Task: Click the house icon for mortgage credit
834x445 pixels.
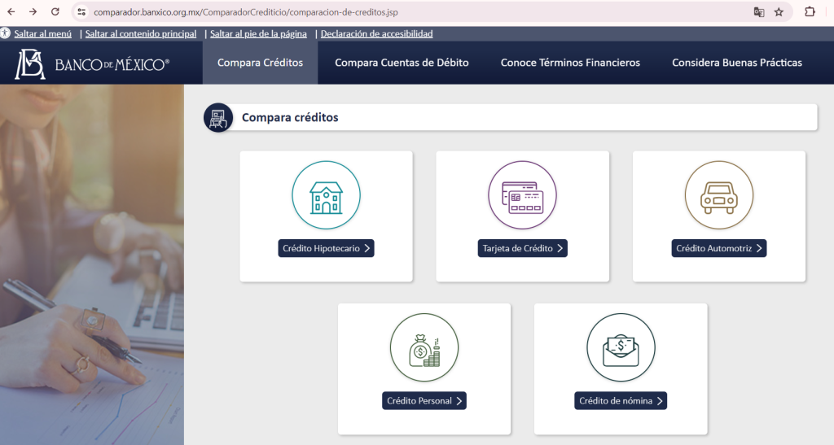Action: [x=326, y=195]
